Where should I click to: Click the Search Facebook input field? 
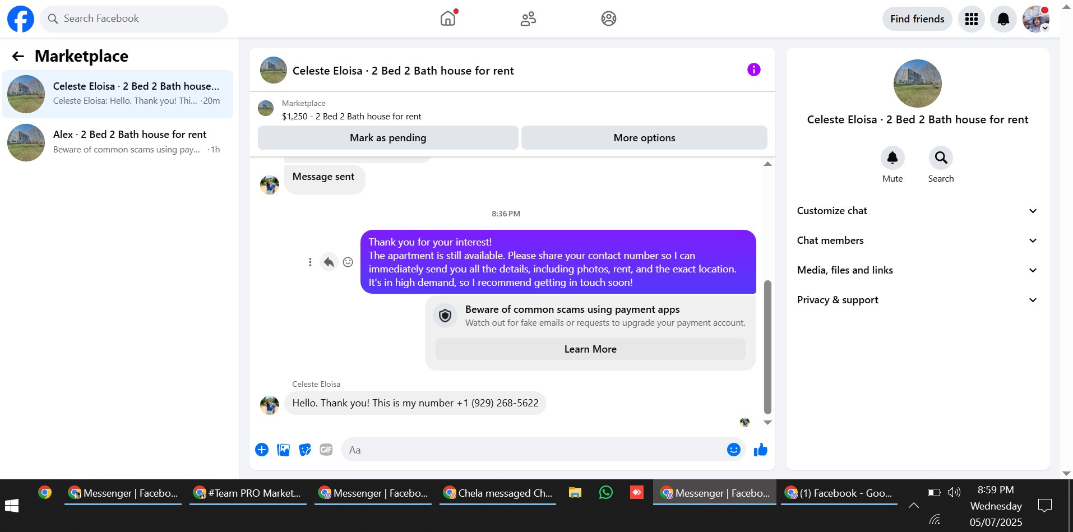coord(134,19)
